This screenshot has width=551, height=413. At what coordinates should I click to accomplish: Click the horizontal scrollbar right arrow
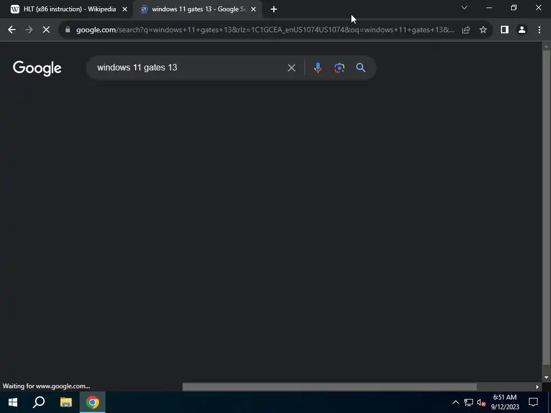tap(538, 387)
